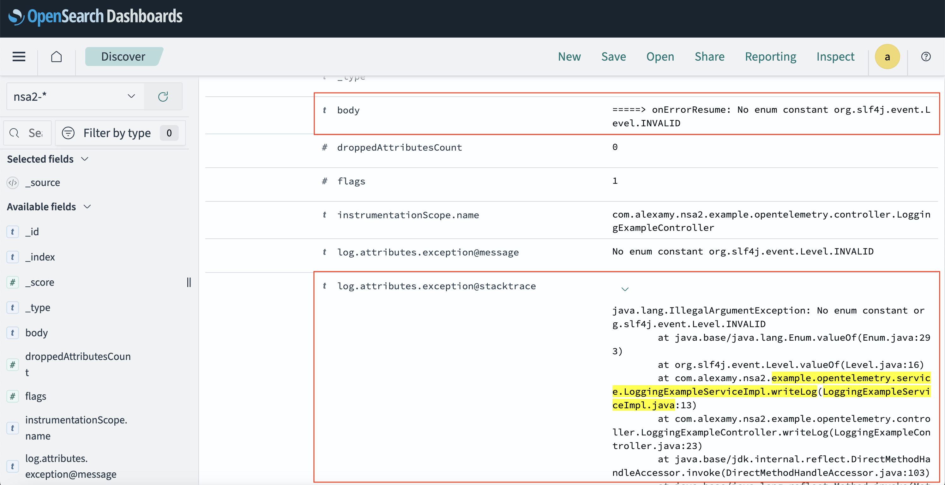945x485 pixels.
Task: Click the filter icon beside Filter by type
Action: [x=68, y=133]
